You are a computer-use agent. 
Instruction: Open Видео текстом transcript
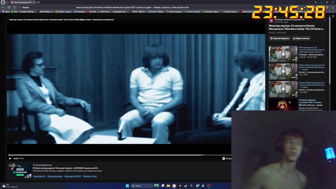301,38
